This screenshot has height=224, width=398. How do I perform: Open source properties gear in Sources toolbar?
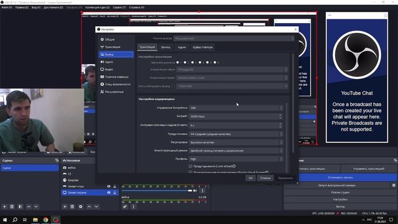(x=81, y=207)
